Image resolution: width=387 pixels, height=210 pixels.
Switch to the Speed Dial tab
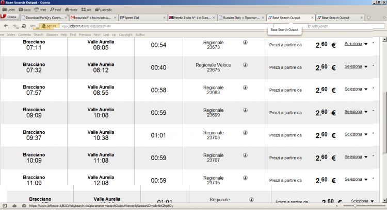[140, 17]
